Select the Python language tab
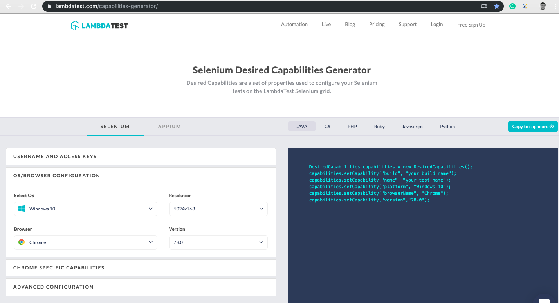The height and width of the screenshot is (303, 559). pyautogui.click(x=447, y=126)
